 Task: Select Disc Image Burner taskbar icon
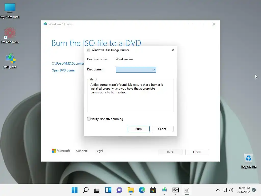click(x=187, y=190)
